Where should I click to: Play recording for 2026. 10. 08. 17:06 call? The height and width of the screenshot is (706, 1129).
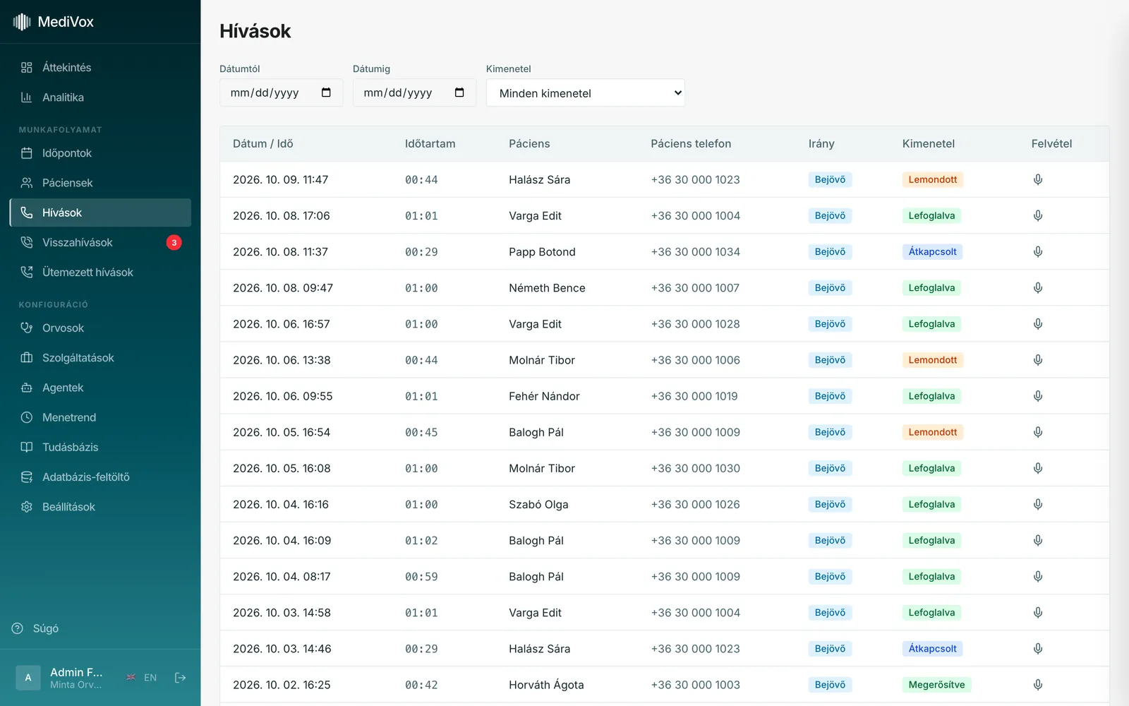coord(1037,215)
